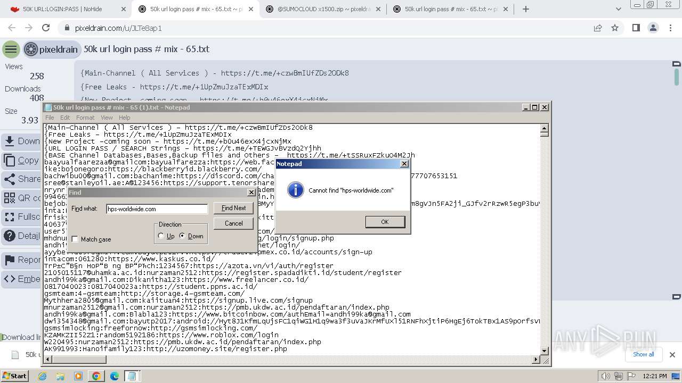Select the Up direction radio button

[161, 236]
